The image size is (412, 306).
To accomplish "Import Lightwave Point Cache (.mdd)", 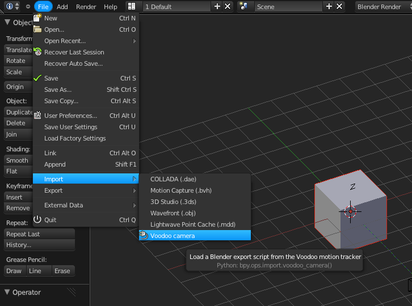I will (195, 224).
